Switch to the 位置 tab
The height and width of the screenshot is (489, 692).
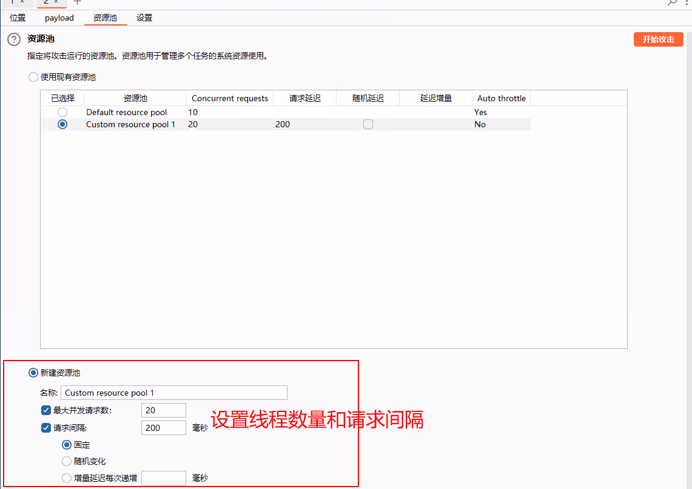point(17,18)
